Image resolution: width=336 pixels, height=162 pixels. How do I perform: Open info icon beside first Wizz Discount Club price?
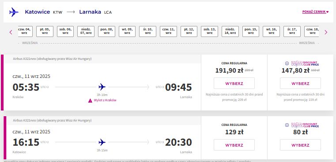point(287,63)
